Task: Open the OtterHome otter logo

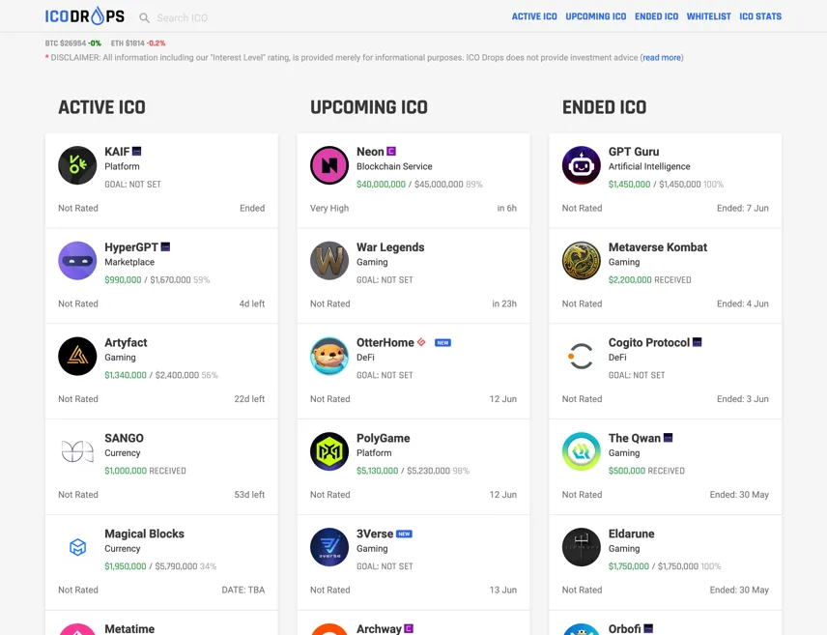Action: [x=329, y=357]
